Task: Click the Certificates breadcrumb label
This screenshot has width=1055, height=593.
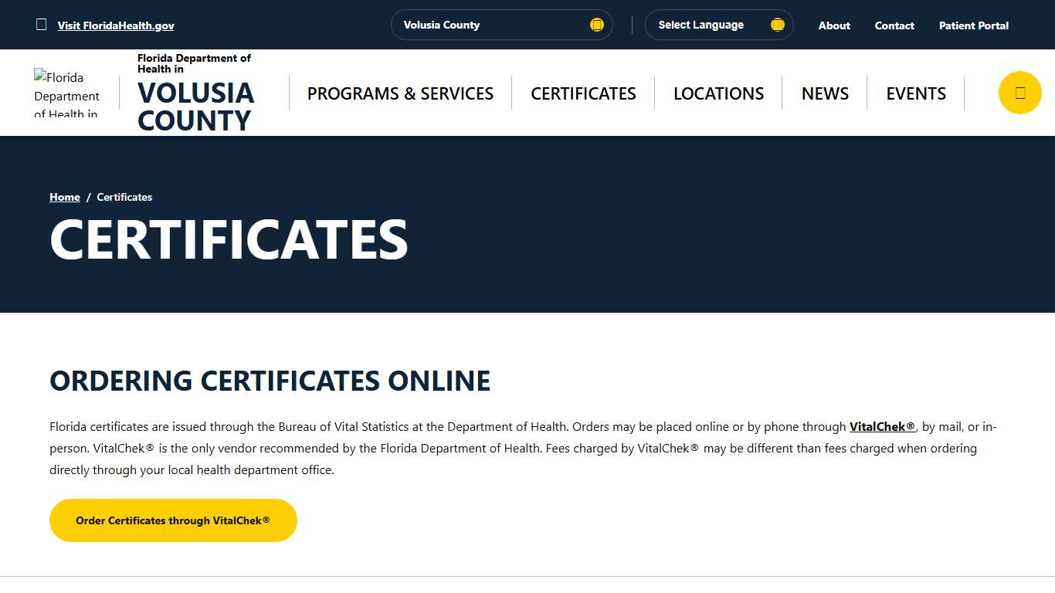Action: tap(124, 197)
